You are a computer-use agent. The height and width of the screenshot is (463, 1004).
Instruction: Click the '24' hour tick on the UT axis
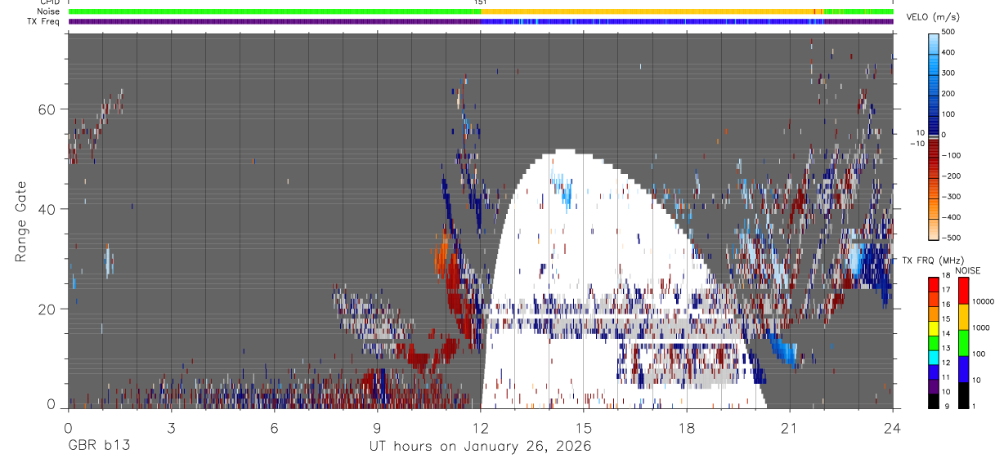pos(893,428)
